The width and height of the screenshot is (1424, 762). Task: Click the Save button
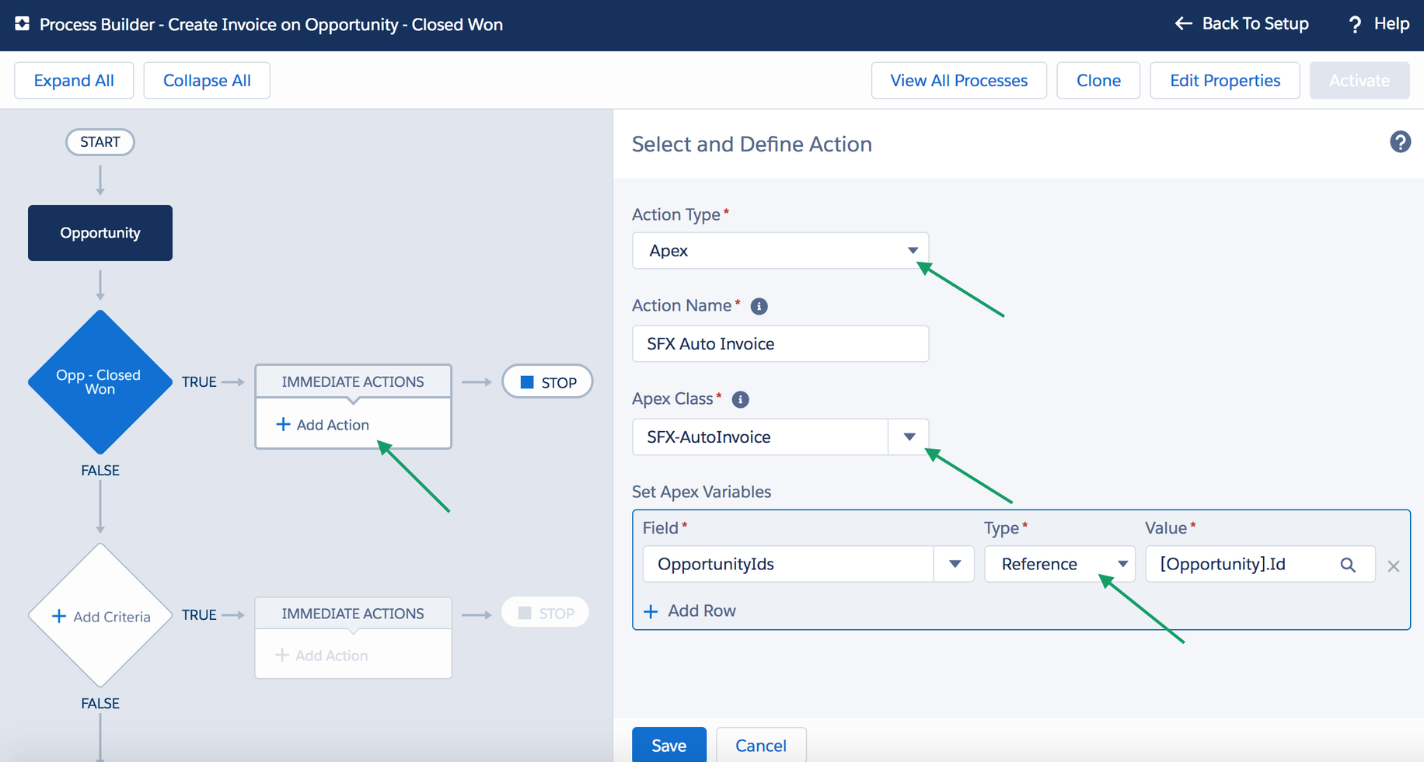coord(669,745)
